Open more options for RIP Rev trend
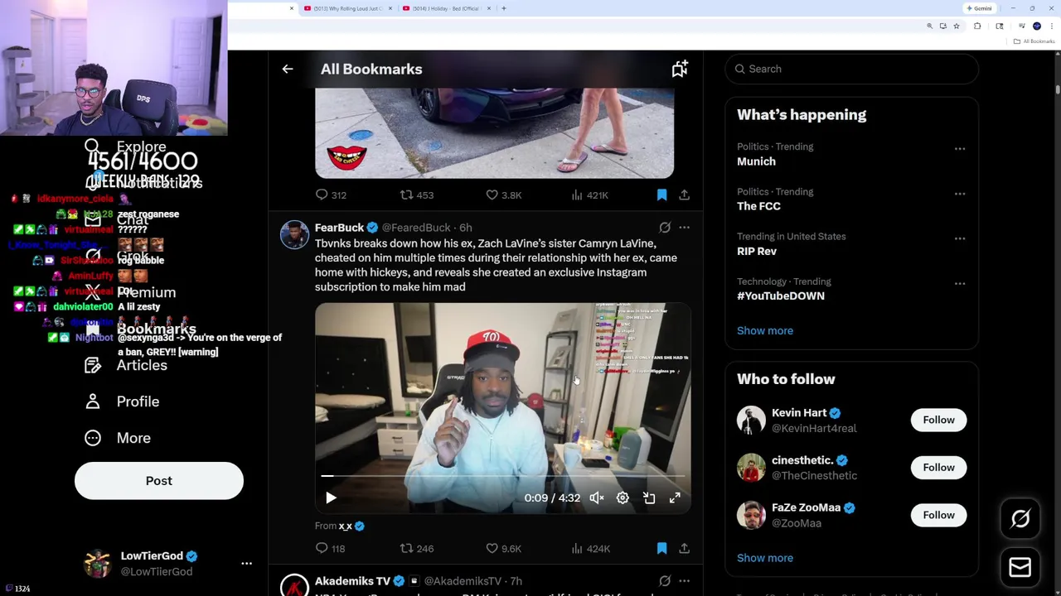 960,238
